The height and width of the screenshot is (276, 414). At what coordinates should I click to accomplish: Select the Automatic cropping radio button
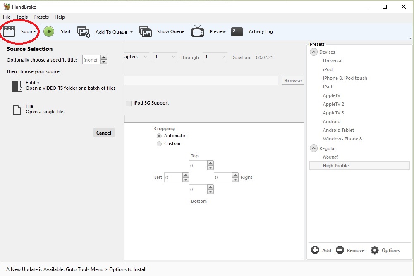click(x=159, y=136)
